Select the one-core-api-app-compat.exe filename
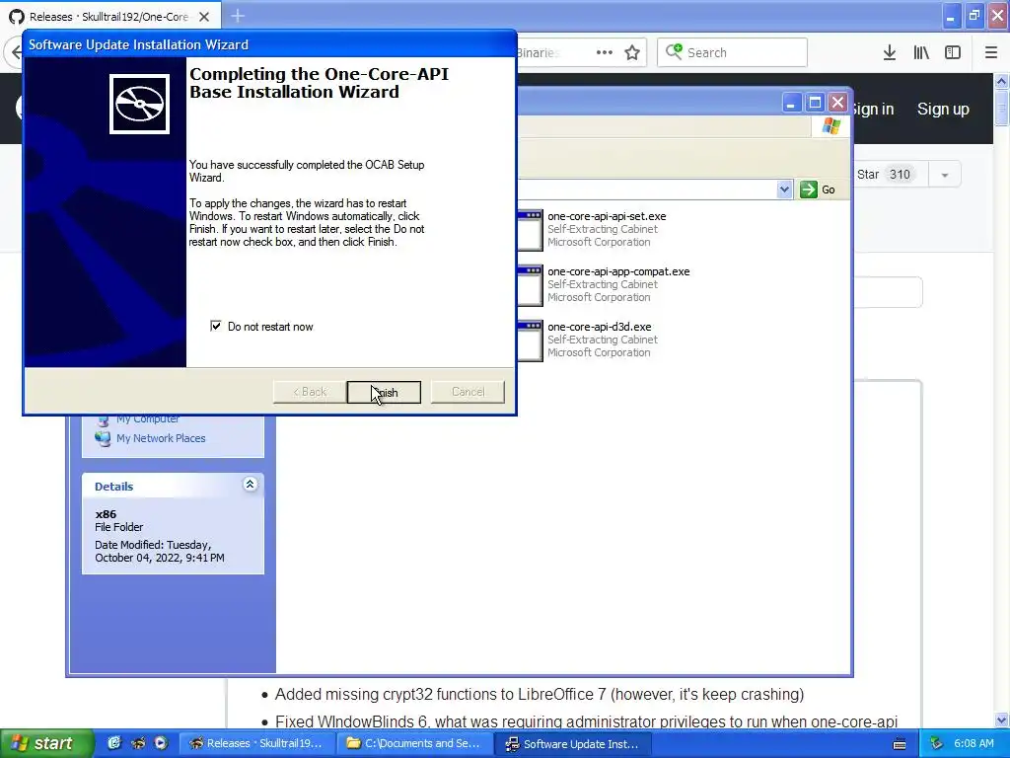The width and height of the screenshot is (1010, 758). (618, 272)
